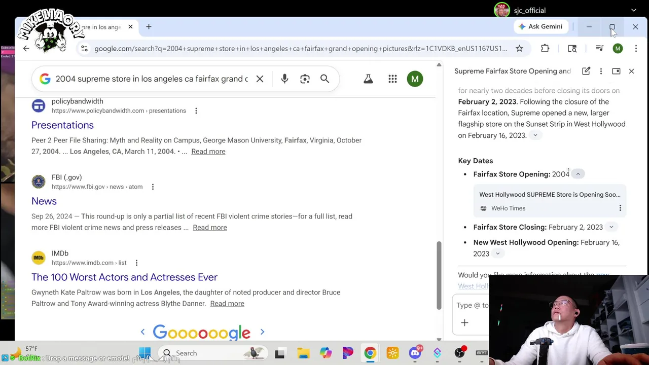Image resolution: width=649 pixels, height=365 pixels.
Task: Click into the Google search query field
Action: [152, 79]
